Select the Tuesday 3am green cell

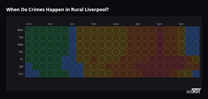pos(50,37)
